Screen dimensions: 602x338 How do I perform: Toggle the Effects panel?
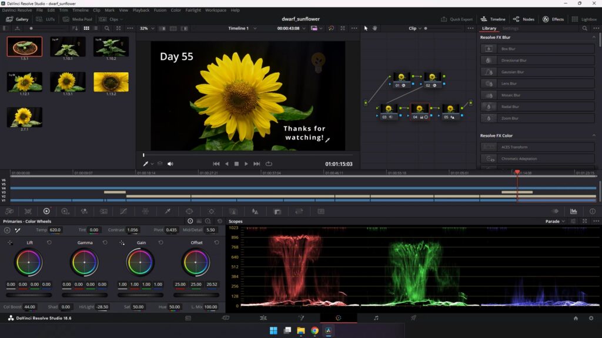pyautogui.click(x=551, y=19)
